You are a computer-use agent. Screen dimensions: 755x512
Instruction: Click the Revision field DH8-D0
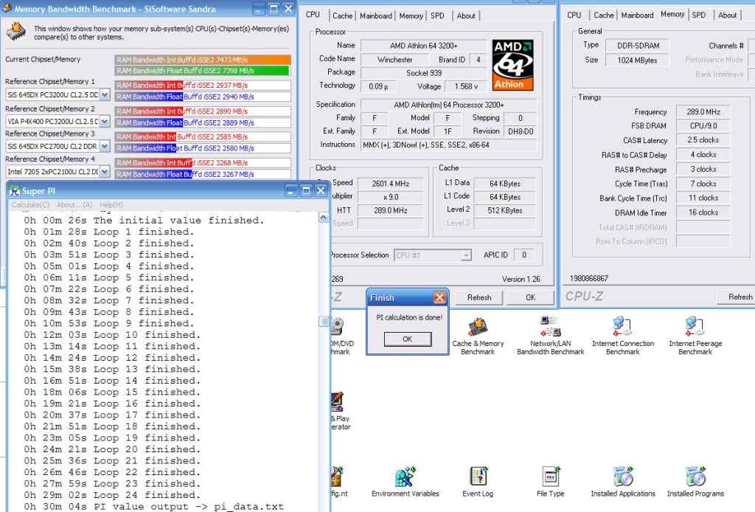pyautogui.click(x=520, y=131)
